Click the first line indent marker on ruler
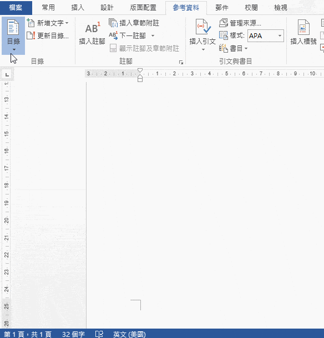The width and height of the screenshot is (324, 338). pyautogui.click(x=140, y=70)
